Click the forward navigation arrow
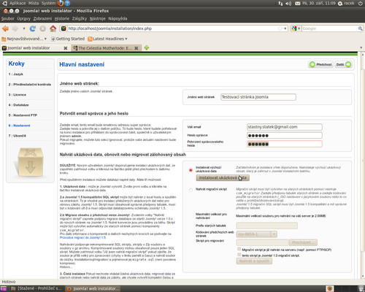This screenshot has width=365, height=292. pyautogui.click(x=15, y=28)
